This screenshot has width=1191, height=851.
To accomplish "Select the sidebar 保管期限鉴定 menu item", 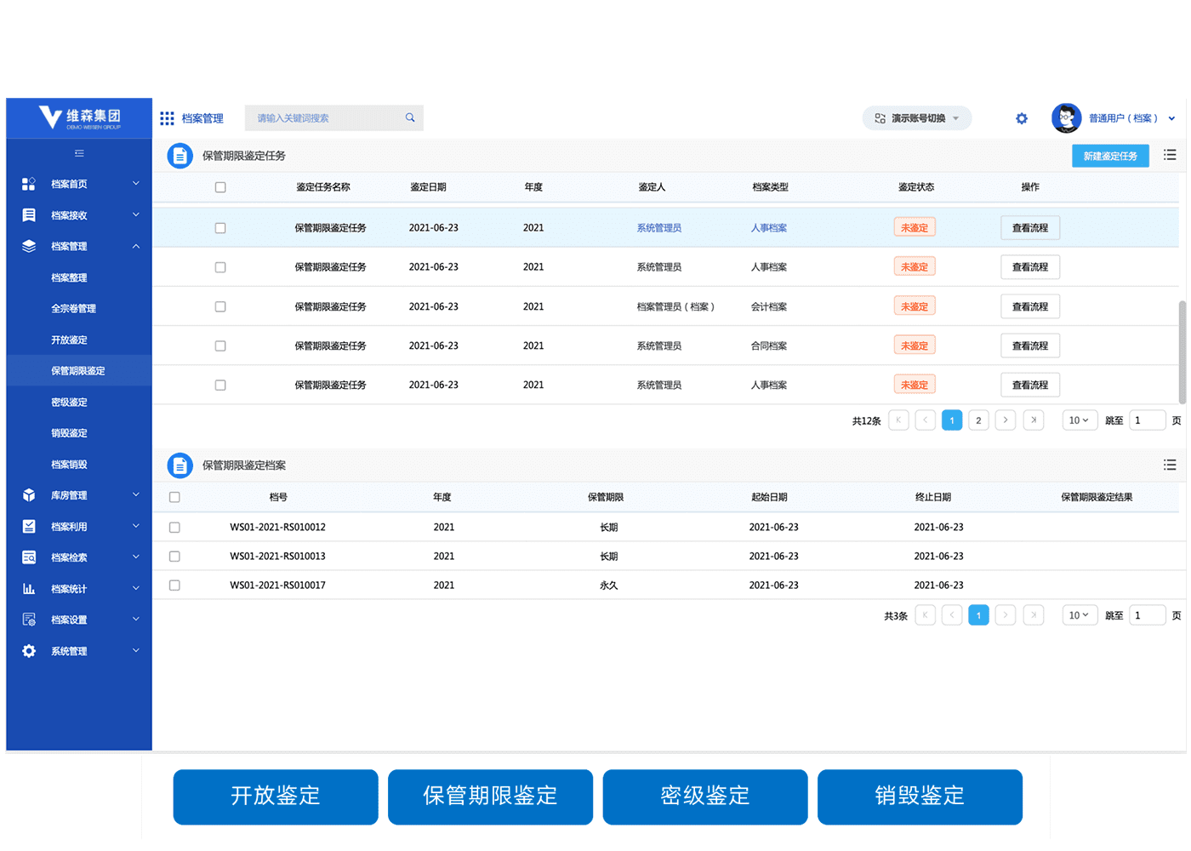I will click(78, 371).
